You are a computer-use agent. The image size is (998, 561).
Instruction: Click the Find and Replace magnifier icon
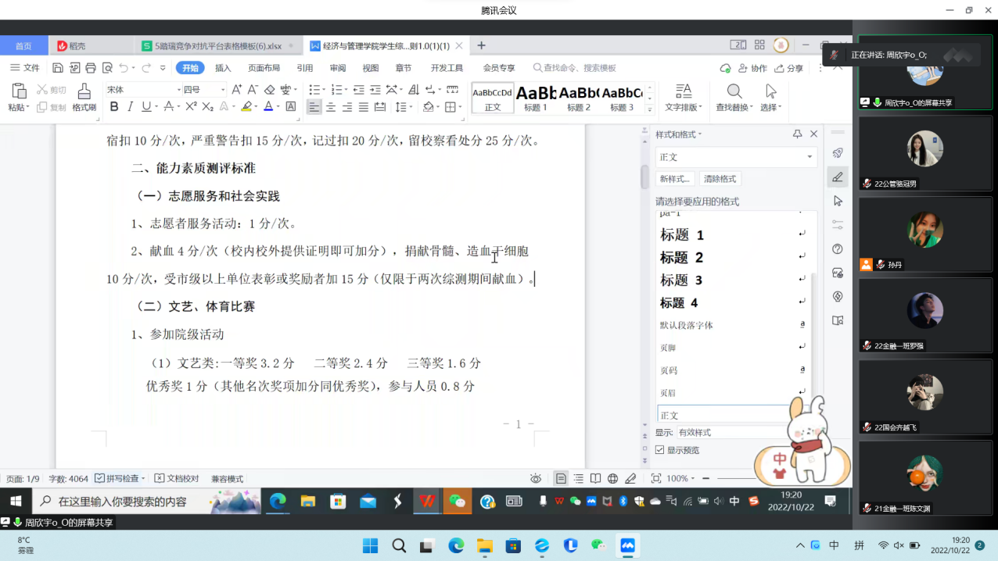(734, 91)
